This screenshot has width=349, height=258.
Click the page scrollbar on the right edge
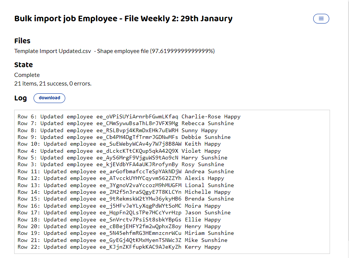347,129
